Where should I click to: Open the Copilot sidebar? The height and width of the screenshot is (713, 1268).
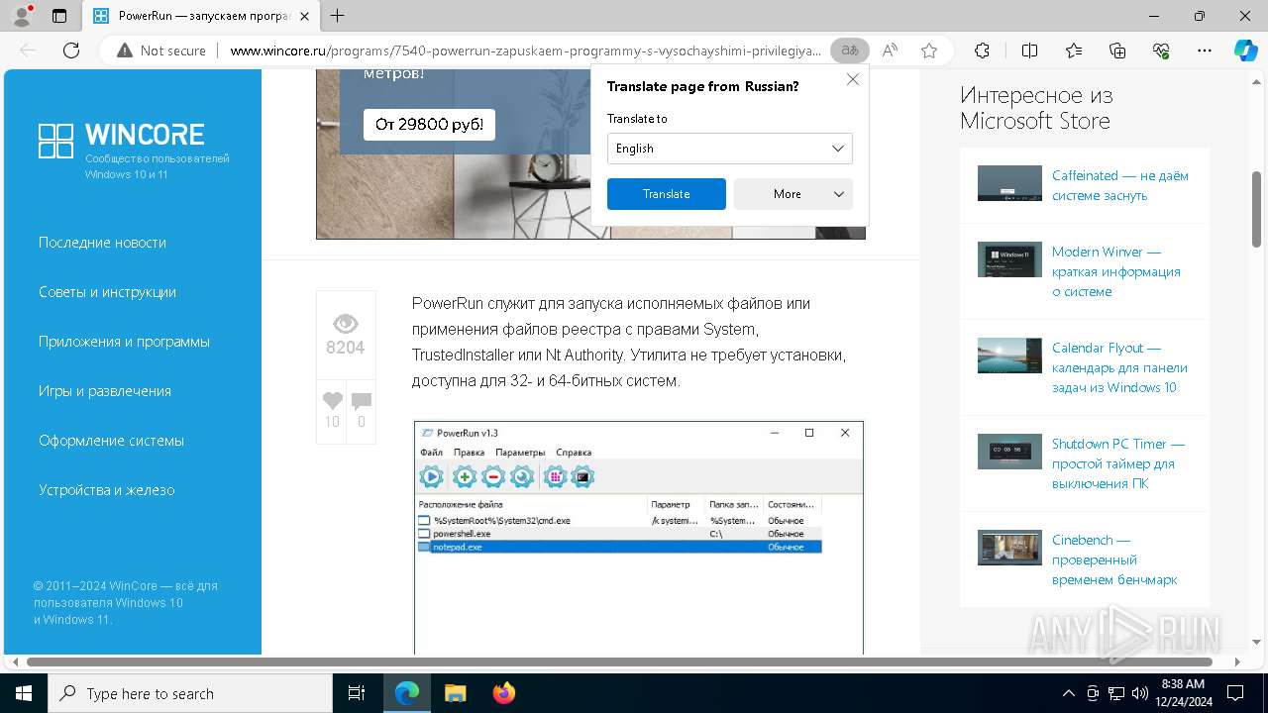click(x=1245, y=51)
